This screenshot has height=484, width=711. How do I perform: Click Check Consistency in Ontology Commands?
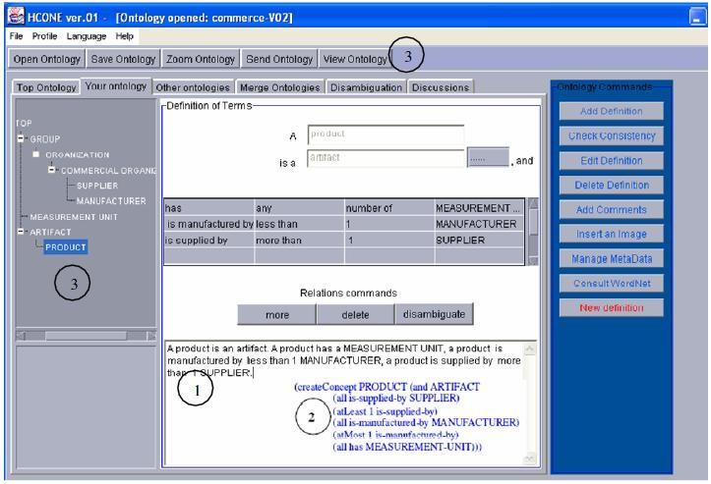[612, 135]
